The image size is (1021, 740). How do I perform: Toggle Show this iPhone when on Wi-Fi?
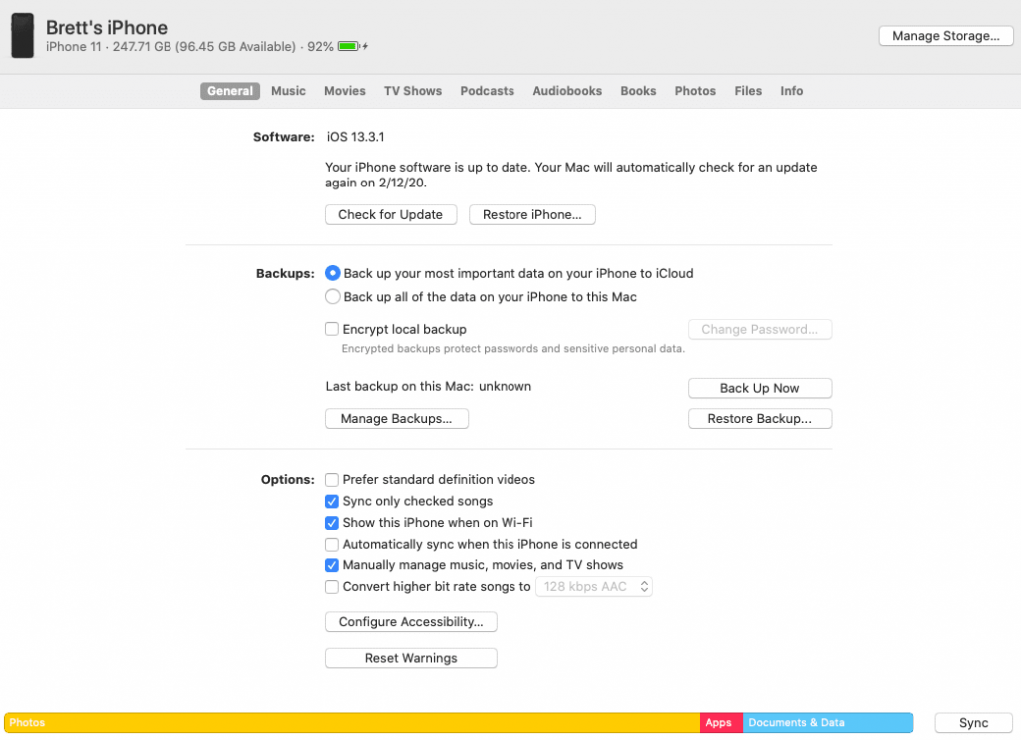pyautogui.click(x=331, y=523)
